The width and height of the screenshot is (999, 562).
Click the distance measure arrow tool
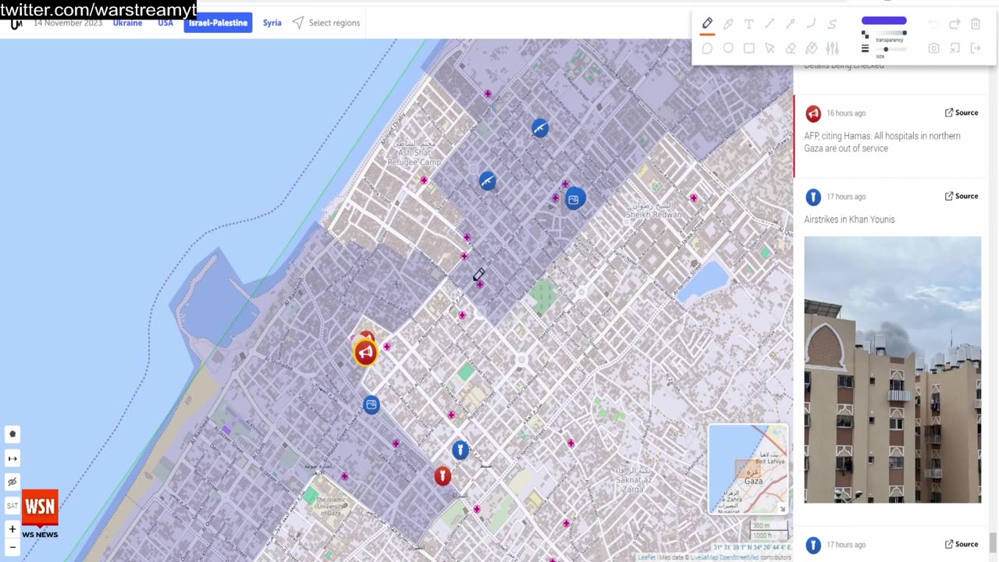click(x=12, y=458)
